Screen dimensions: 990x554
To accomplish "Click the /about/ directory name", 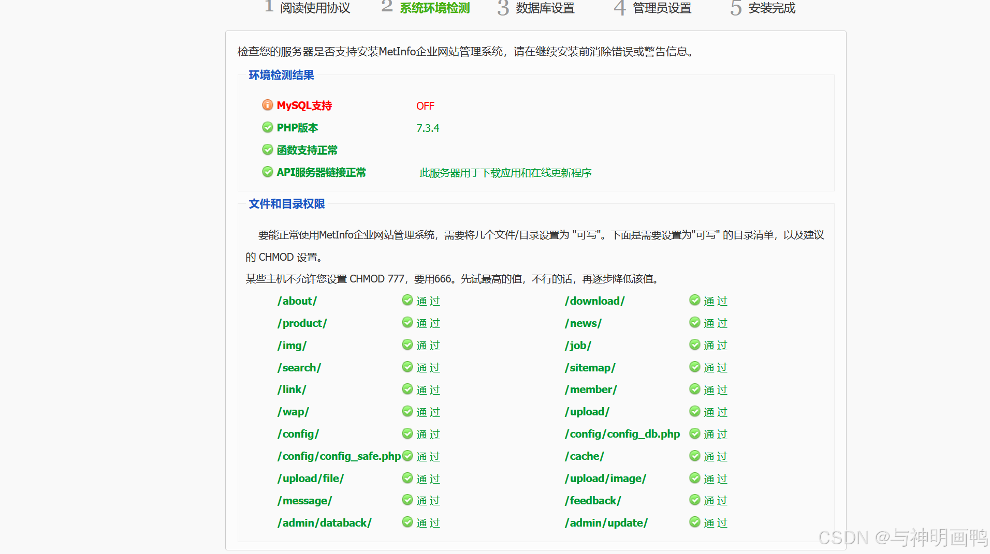I will coord(297,301).
